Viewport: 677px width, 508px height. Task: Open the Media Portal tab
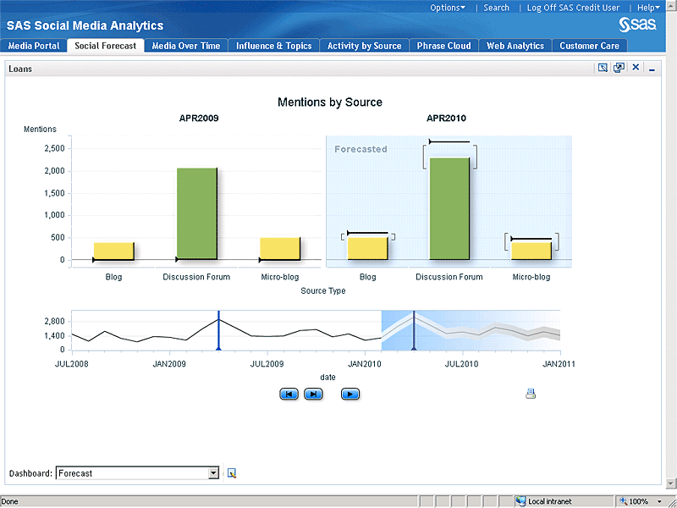[x=34, y=46]
